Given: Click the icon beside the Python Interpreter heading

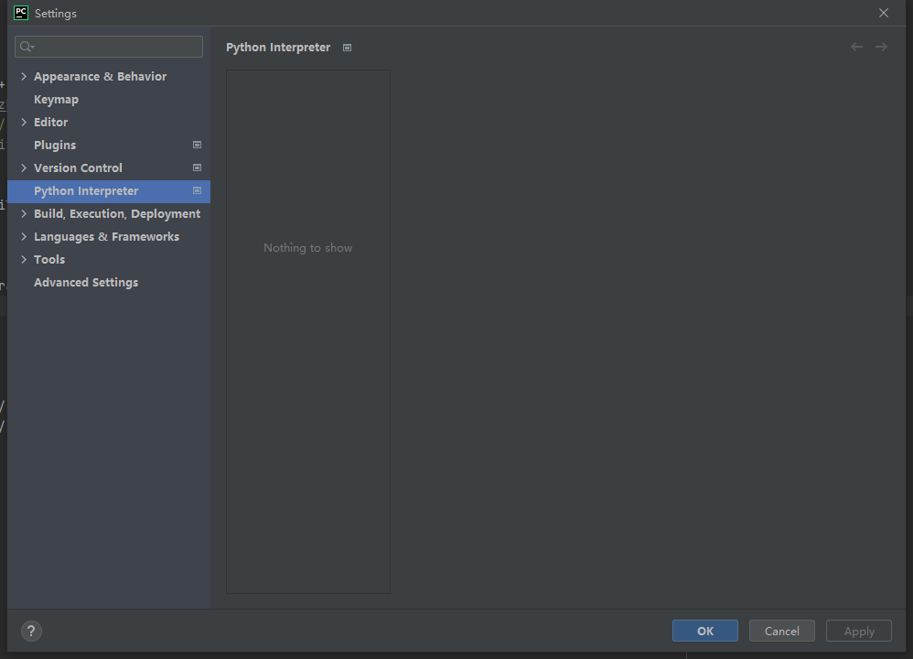Looking at the screenshot, I should [347, 47].
